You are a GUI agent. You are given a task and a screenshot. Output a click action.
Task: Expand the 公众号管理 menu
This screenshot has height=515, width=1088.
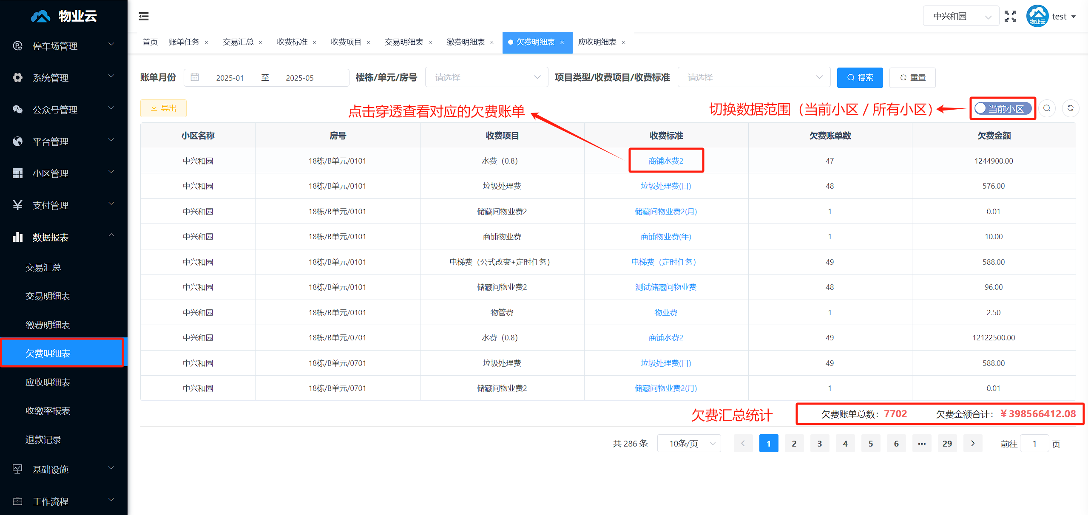[x=64, y=110]
